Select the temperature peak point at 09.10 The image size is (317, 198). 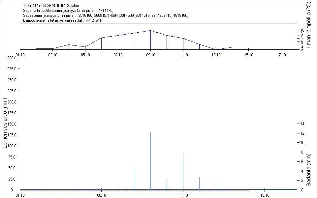coord(151,30)
